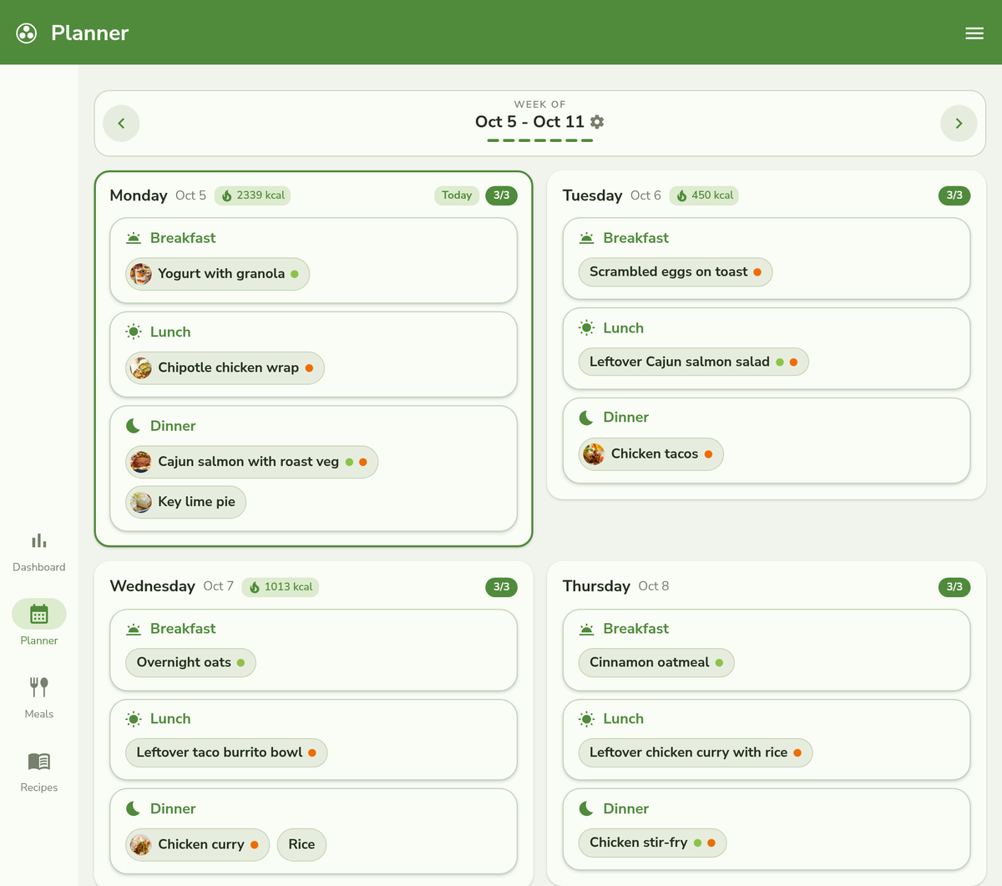Select the Planner sidebar item
The width and height of the screenshot is (1002, 886).
[x=39, y=623]
